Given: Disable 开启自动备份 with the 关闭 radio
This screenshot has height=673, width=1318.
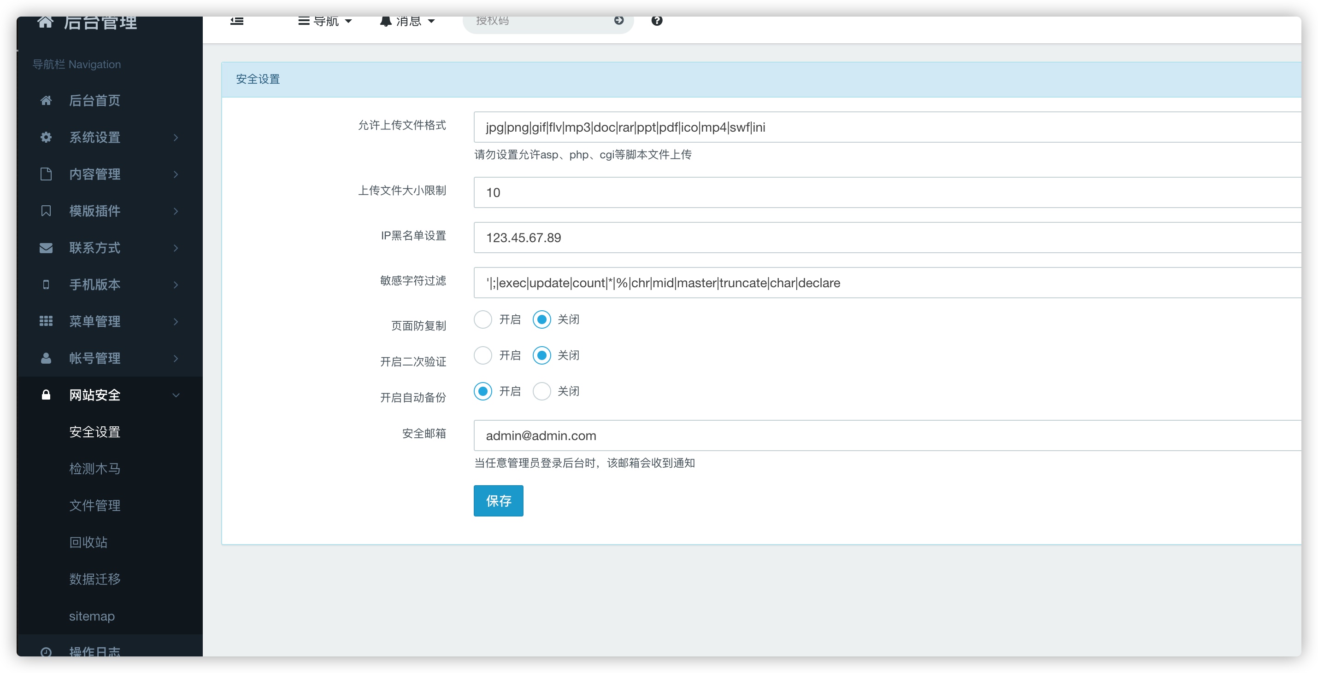Looking at the screenshot, I should click(x=541, y=391).
